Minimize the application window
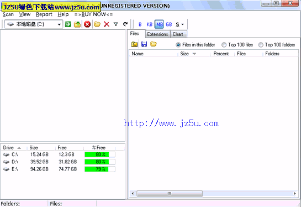 pyautogui.click(x=266, y=3)
